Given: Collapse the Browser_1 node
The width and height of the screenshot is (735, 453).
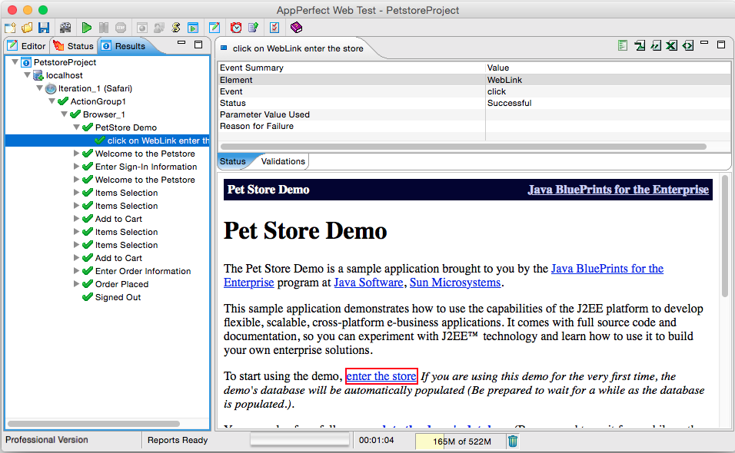Looking at the screenshot, I should (65, 114).
